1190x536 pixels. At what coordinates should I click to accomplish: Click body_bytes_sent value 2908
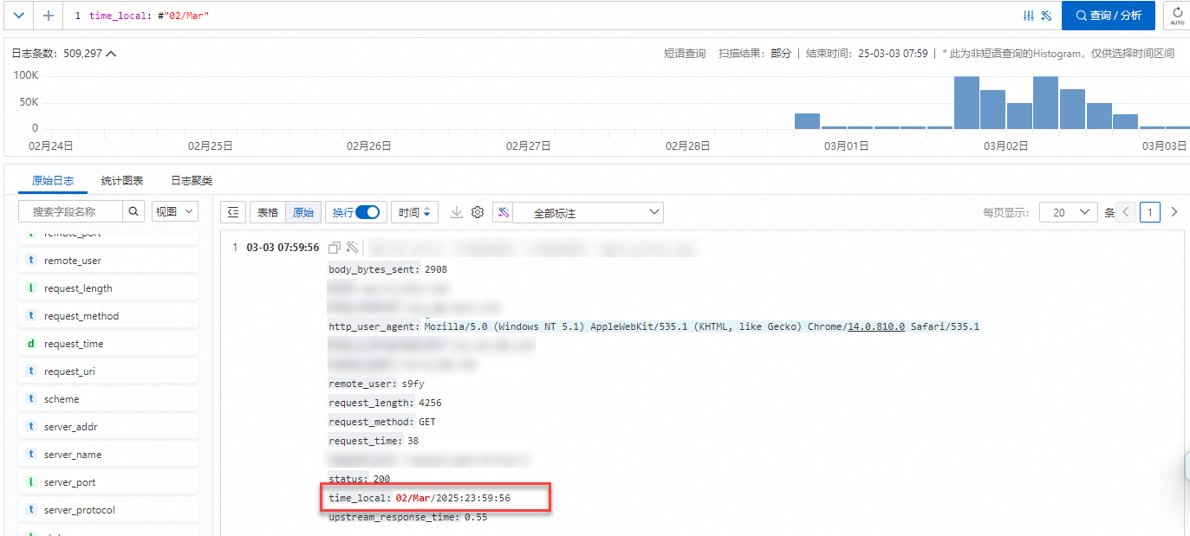coord(436,269)
